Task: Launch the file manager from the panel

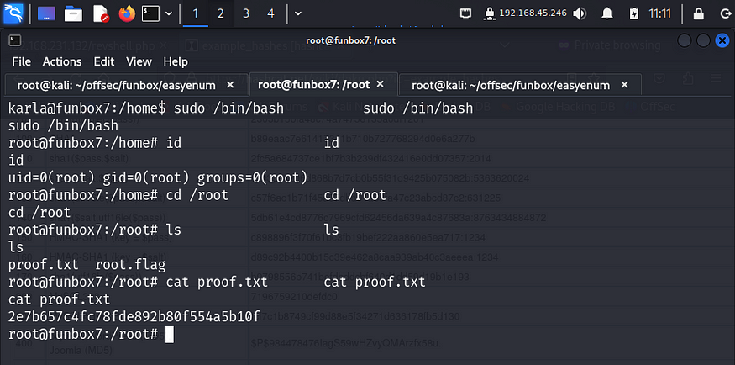Action: pyautogui.click(x=74, y=13)
